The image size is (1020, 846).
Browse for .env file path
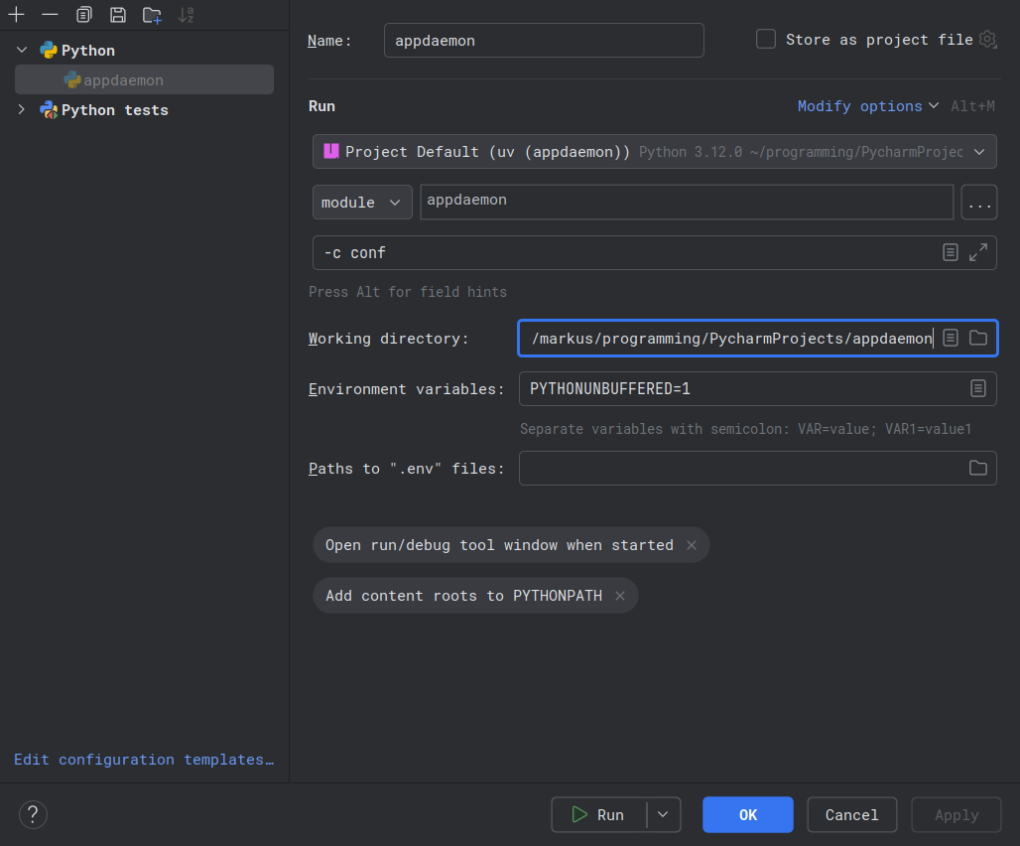click(978, 468)
